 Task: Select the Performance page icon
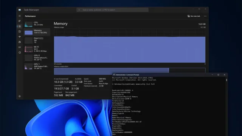(x=20, y=26)
